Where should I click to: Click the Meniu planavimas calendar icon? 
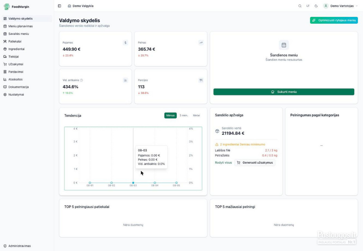(5, 26)
